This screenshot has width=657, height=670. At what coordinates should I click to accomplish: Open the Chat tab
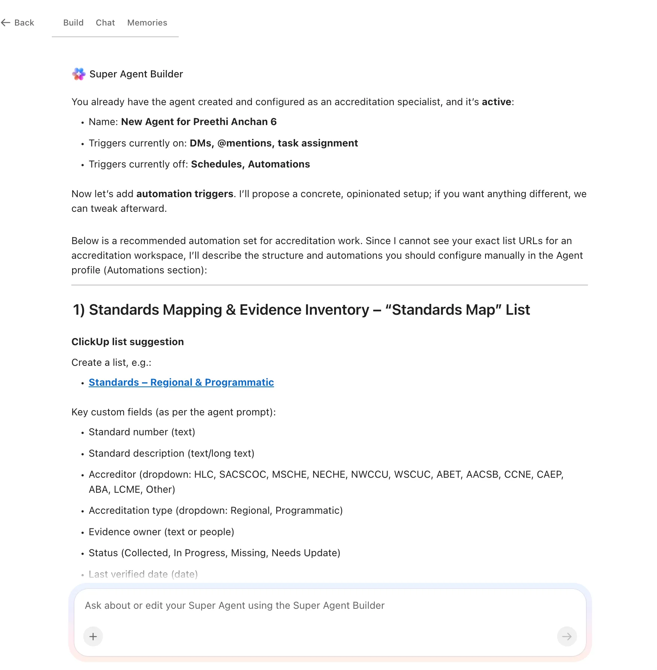105,23
